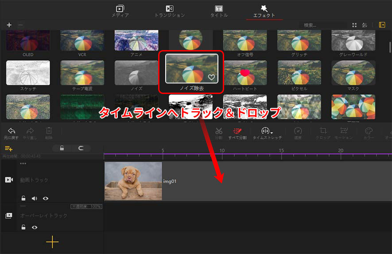Switch the effects list to grid view

click(x=354, y=25)
